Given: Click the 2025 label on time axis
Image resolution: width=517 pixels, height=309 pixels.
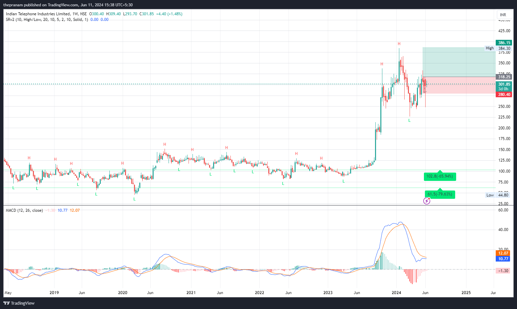Looking at the screenshot, I should [466, 293].
